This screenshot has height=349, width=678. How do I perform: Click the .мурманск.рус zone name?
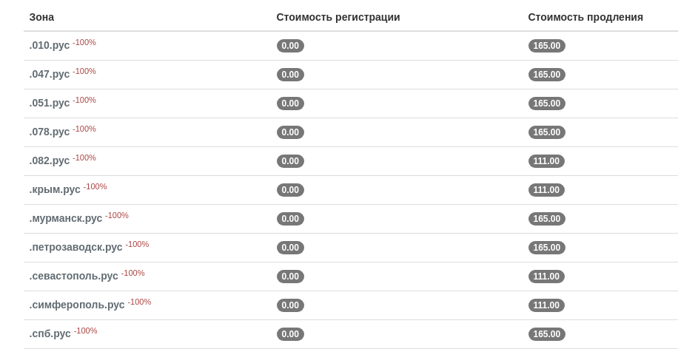point(66,219)
